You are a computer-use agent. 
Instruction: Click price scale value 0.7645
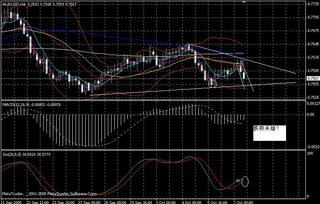[313, 44]
